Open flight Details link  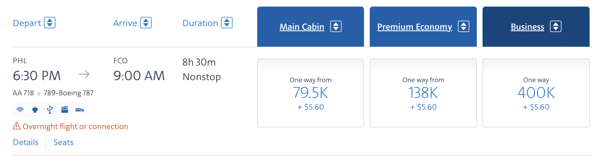click(x=26, y=142)
